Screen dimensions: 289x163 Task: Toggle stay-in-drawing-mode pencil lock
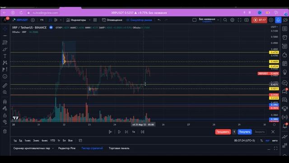[5, 109]
